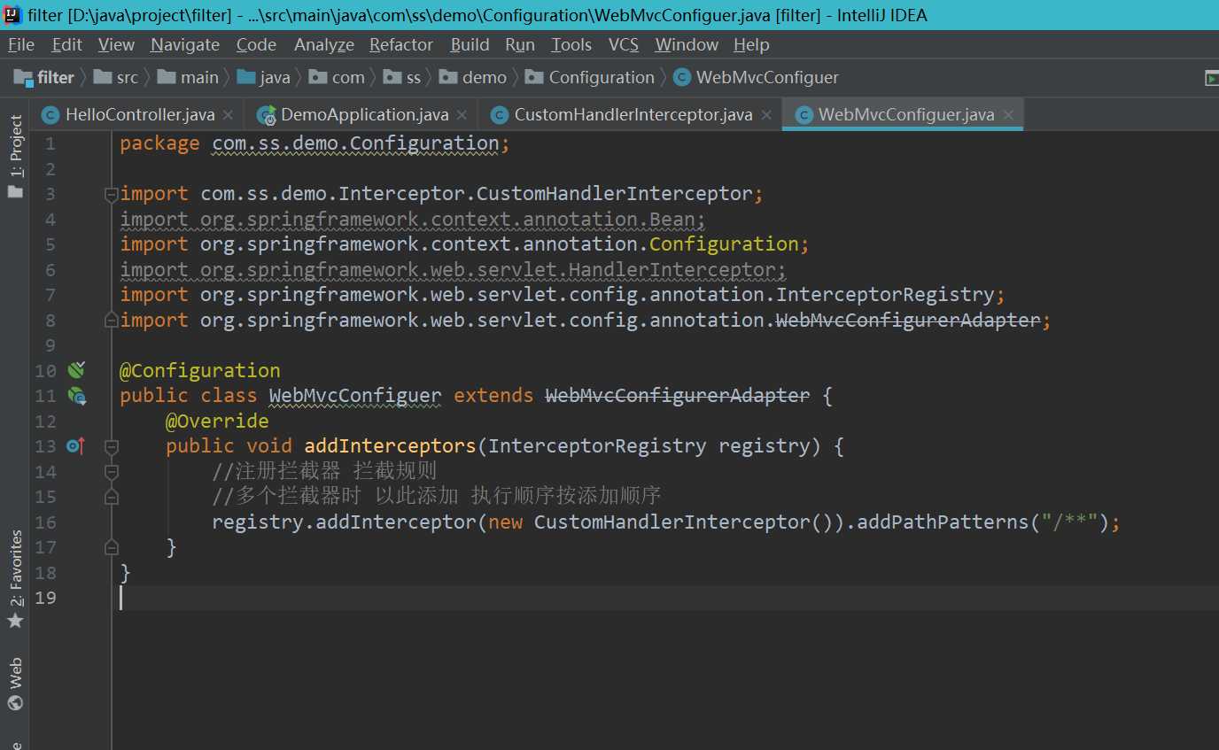The width and height of the screenshot is (1219, 750).
Task: Open the Navigate menu
Action: 185,44
